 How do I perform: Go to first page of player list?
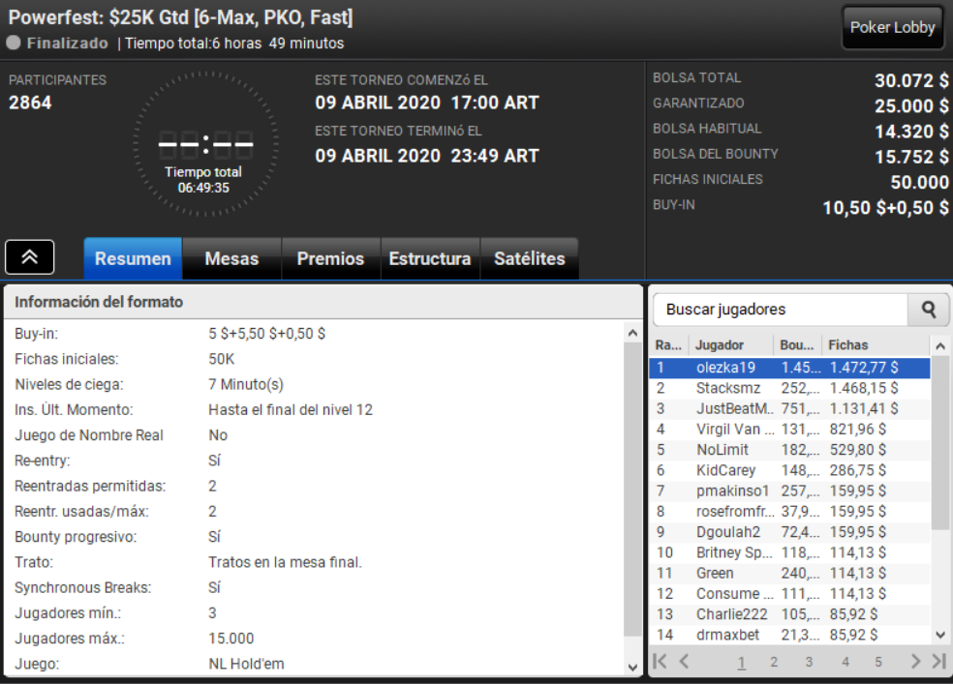(x=661, y=662)
